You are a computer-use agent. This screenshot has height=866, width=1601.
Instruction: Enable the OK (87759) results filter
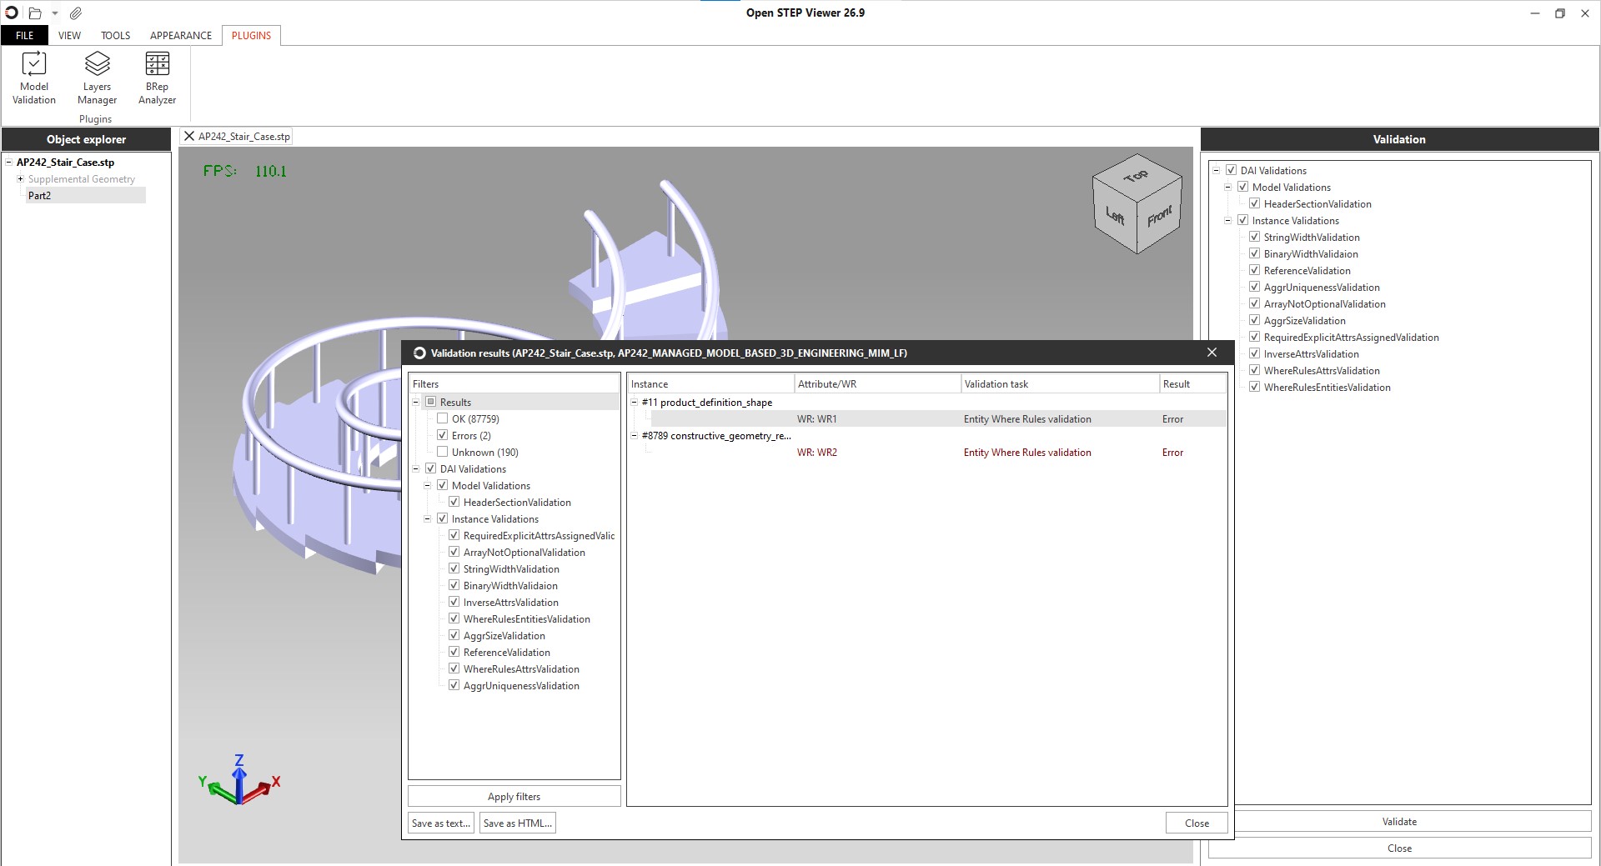tap(443, 418)
